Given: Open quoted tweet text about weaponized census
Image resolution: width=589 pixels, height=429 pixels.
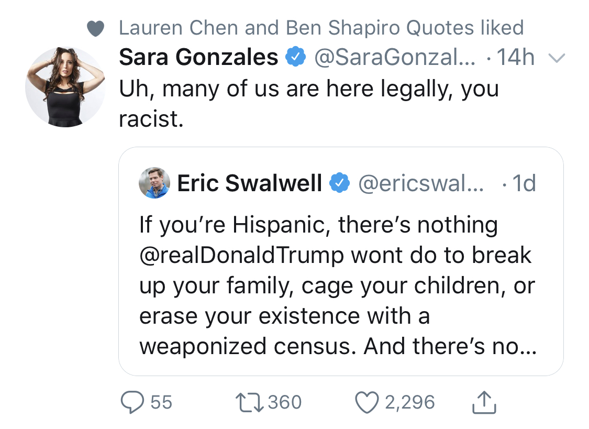Looking at the screenshot, I should click(338, 285).
